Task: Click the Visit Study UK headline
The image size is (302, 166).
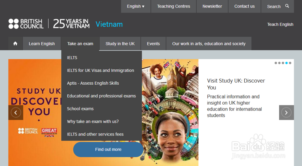Action: tap(236, 84)
